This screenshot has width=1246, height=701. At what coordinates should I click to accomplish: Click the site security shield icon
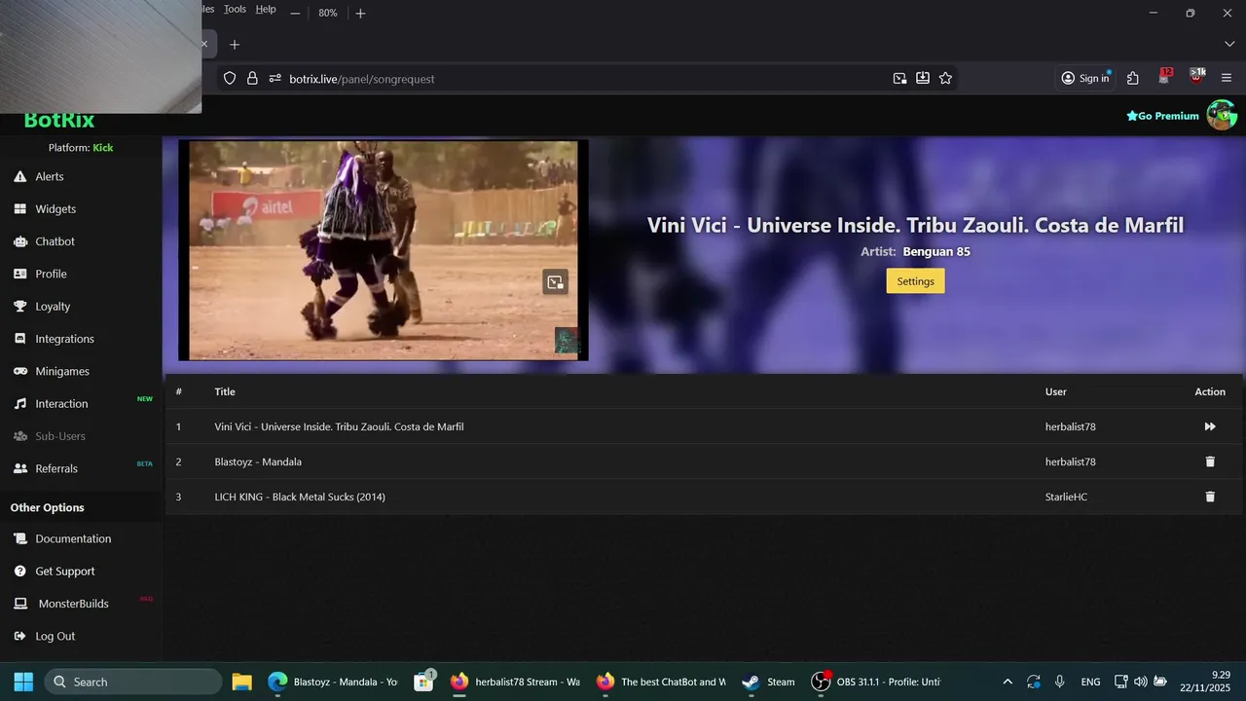[x=230, y=78]
